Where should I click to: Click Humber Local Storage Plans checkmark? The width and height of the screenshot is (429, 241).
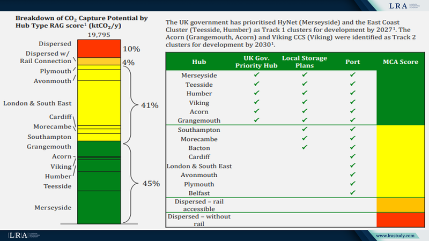pyautogui.click(x=305, y=93)
